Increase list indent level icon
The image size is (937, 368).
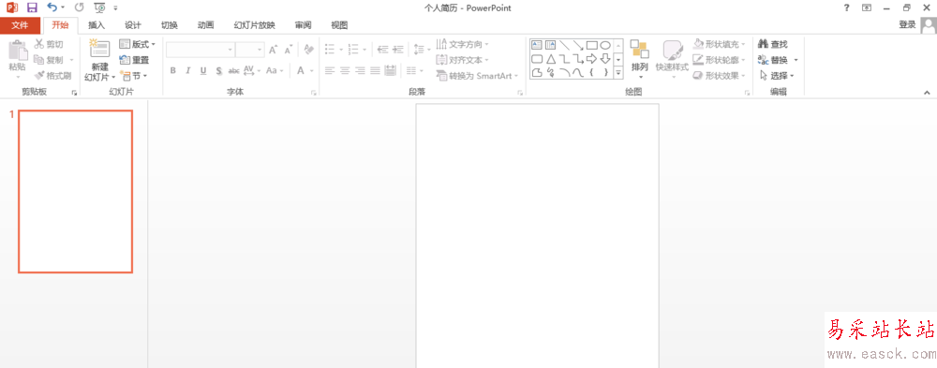[x=398, y=50]
